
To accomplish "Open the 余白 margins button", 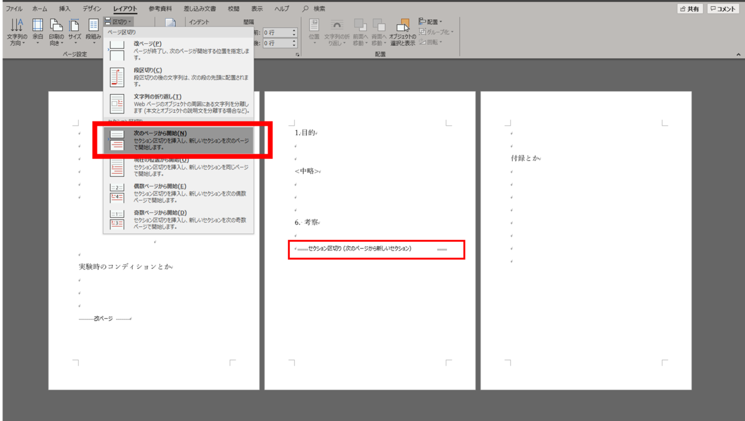I will click(38, 32).
